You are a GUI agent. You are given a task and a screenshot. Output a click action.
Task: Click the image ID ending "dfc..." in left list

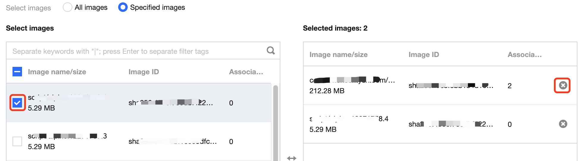[x=172, y=141]
